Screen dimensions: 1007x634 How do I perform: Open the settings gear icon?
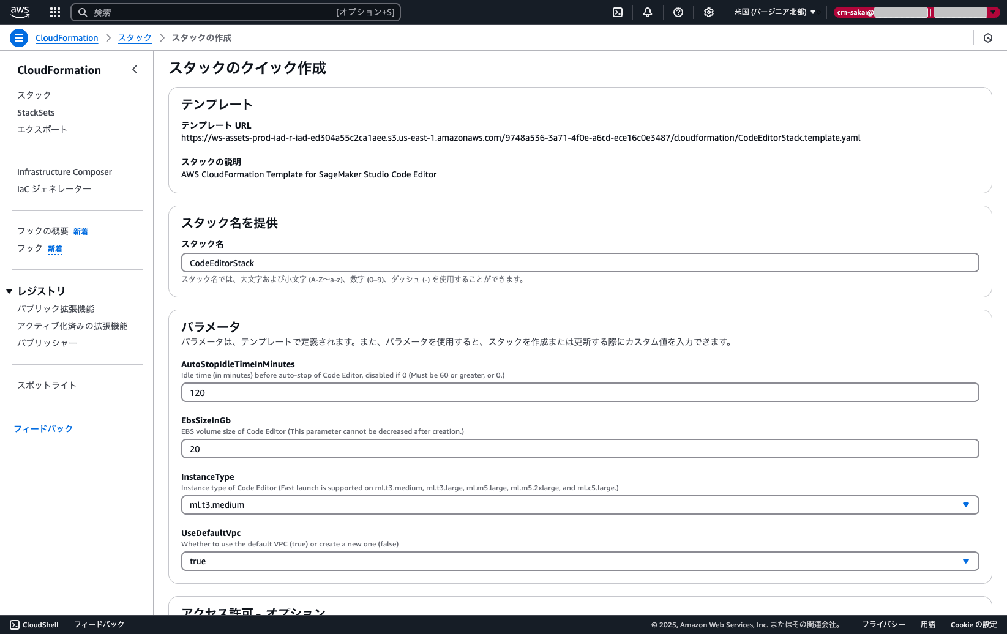pos(709,12)
